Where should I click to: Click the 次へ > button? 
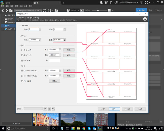(x=114, y=109)
